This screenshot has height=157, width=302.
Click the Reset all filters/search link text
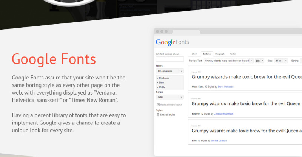click(x=171, y=105)
